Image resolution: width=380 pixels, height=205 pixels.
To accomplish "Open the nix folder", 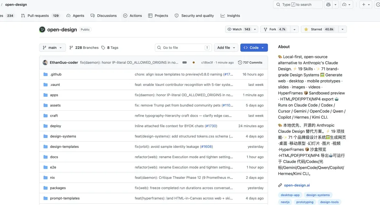I will (x=52, y=177).
